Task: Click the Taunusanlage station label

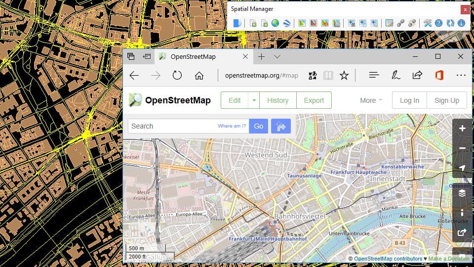Action: click(x=304, y=176)
